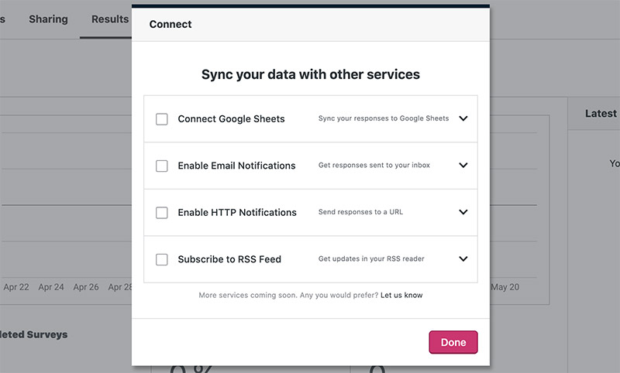Enable the Email Notifications checkbox
This screenshot has height=373, width=620.
pyautogui.click(x=162, y=166)
